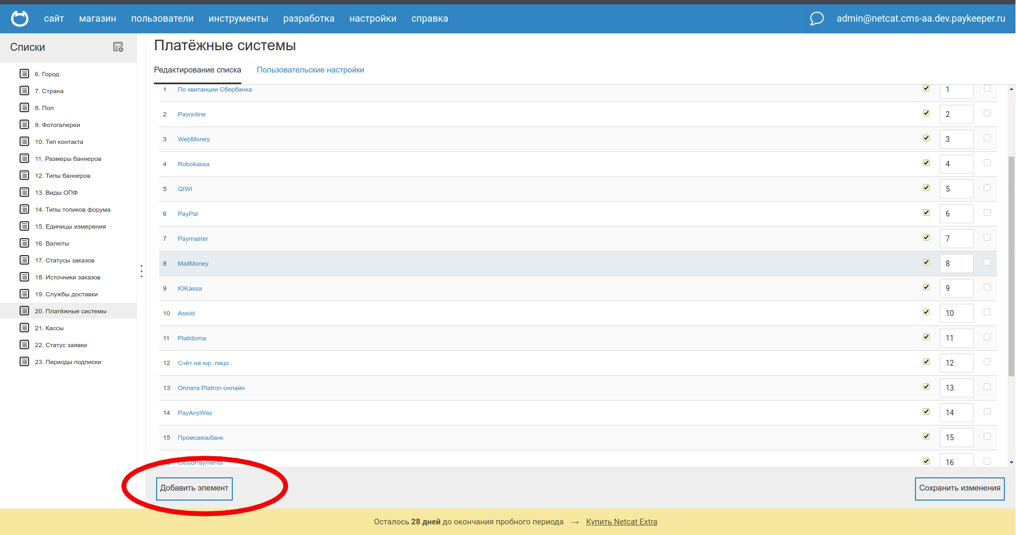This screenshot has width=1016, height=535.
Task: Click the Сохранить изменения button
Action: coord(959,488)
